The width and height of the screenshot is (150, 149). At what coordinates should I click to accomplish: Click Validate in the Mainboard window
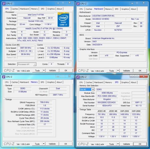coord(126,71)
